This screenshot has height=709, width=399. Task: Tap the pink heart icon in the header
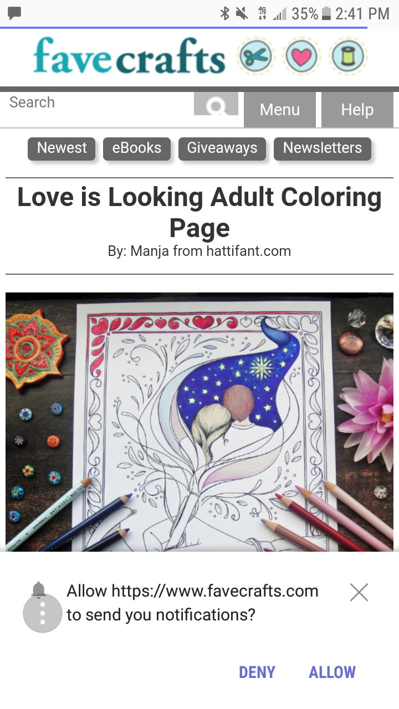pyautogui.click(x=301, y=56)
